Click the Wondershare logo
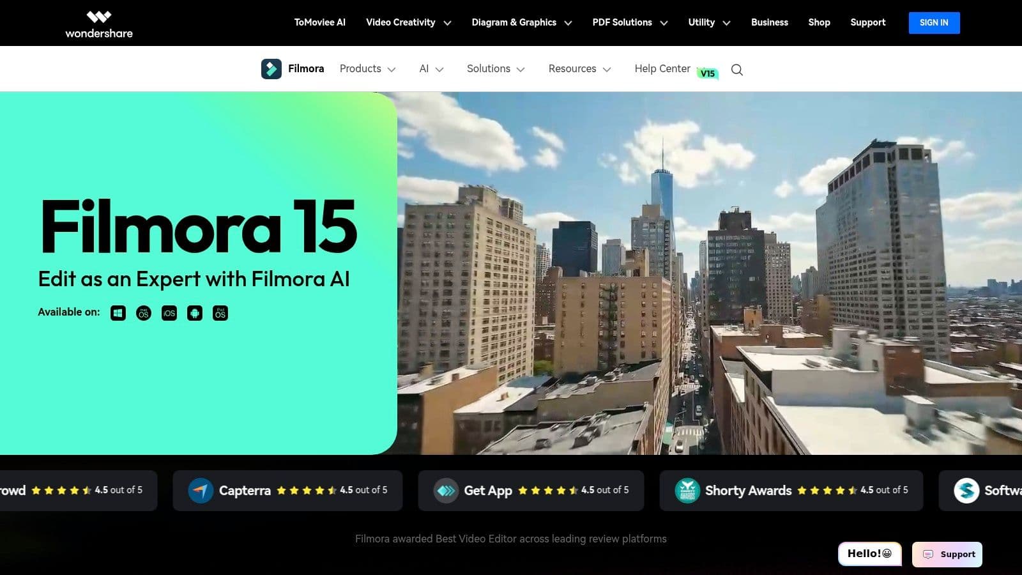Viewport: 1022px width, 575px height. (98, 22)
